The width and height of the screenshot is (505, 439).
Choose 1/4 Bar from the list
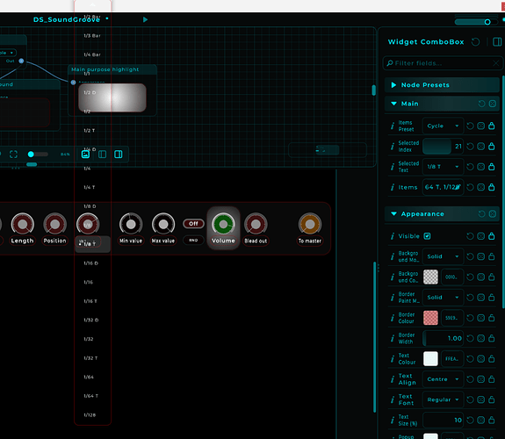pyautogui.click(x=92, y=54)
